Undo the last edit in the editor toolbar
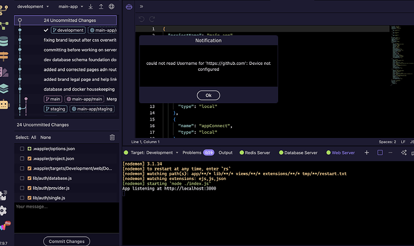This screenshot has width=414, height=246. (x=142, y=19)
